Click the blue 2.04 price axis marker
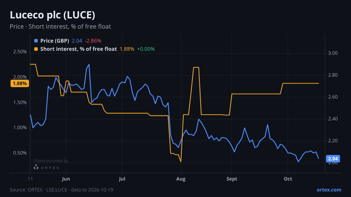351x197 pixels. point(333,159)
